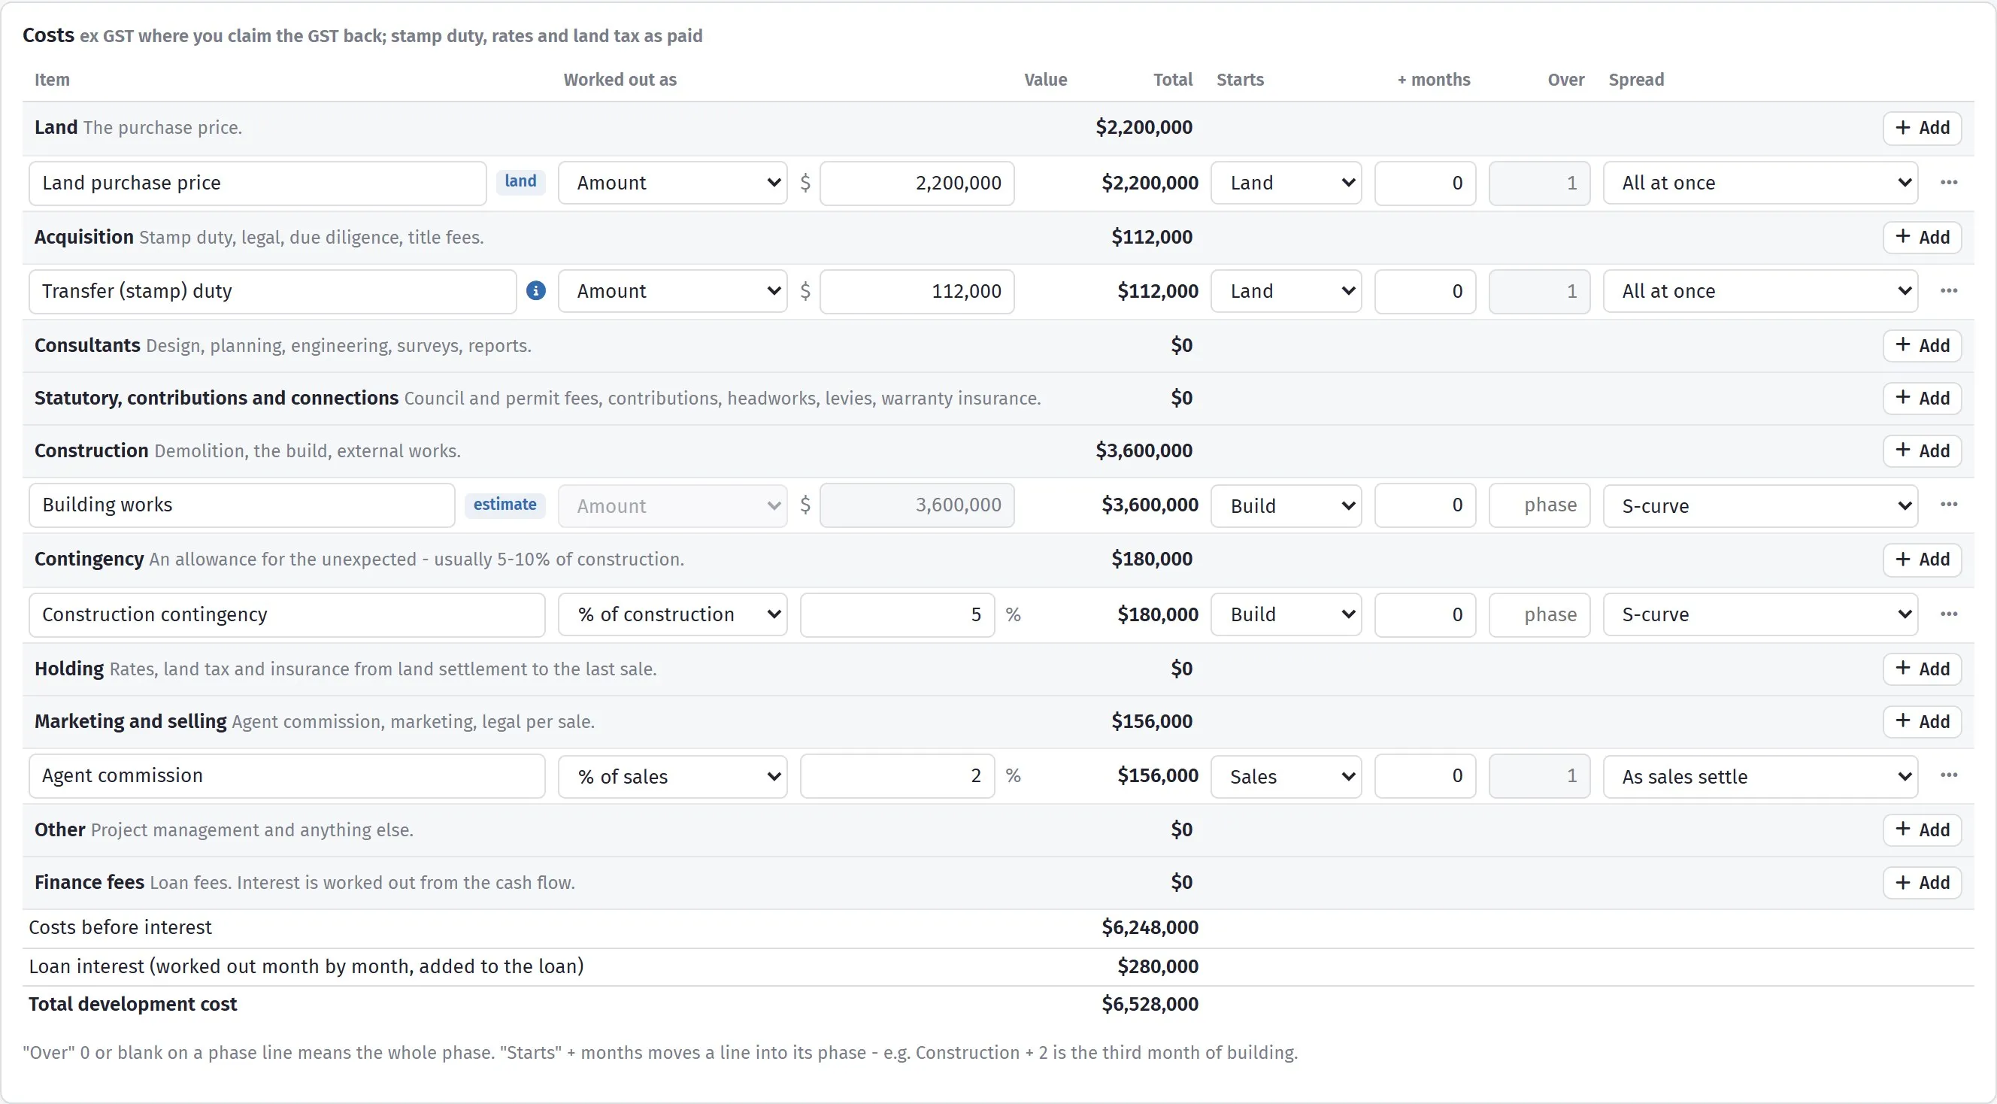The width and height of the screenshot is (1997, 1104).
Task: Click the 'estimate' tag on Building works
Action: (505, 505)
